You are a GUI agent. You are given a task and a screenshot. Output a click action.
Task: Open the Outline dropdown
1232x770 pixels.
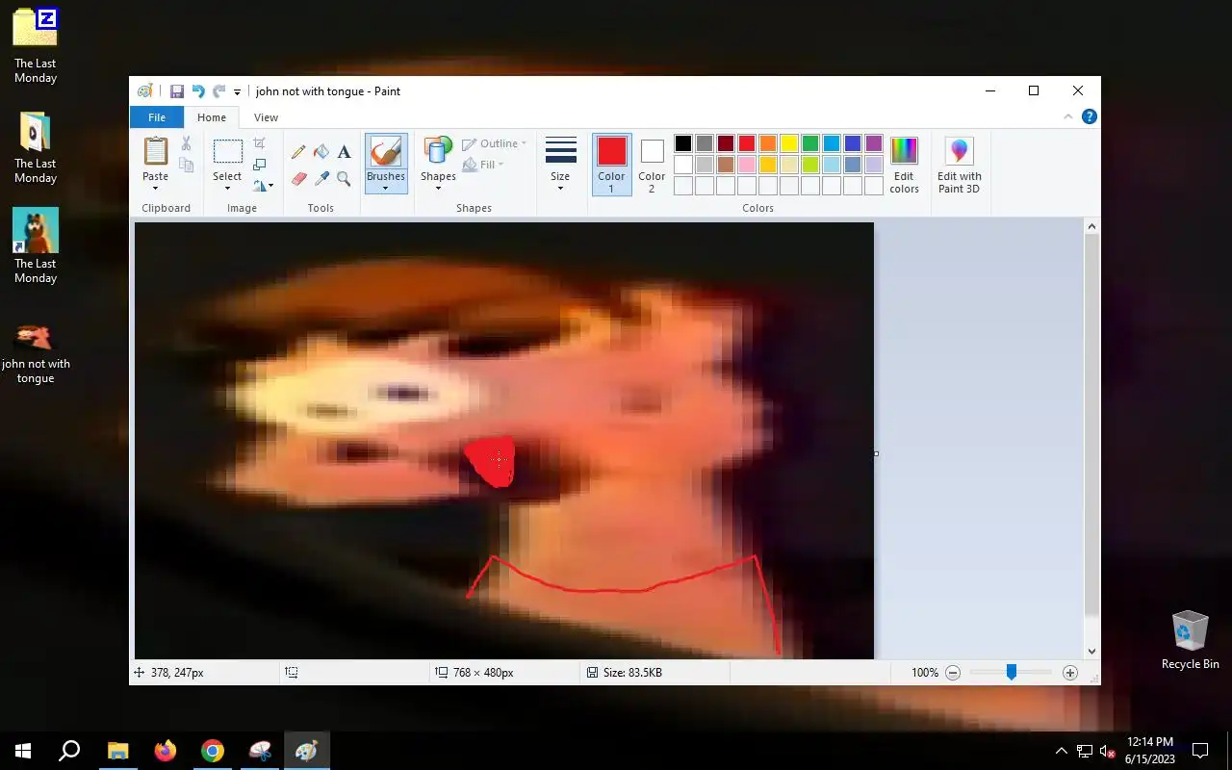pos(494,143)
